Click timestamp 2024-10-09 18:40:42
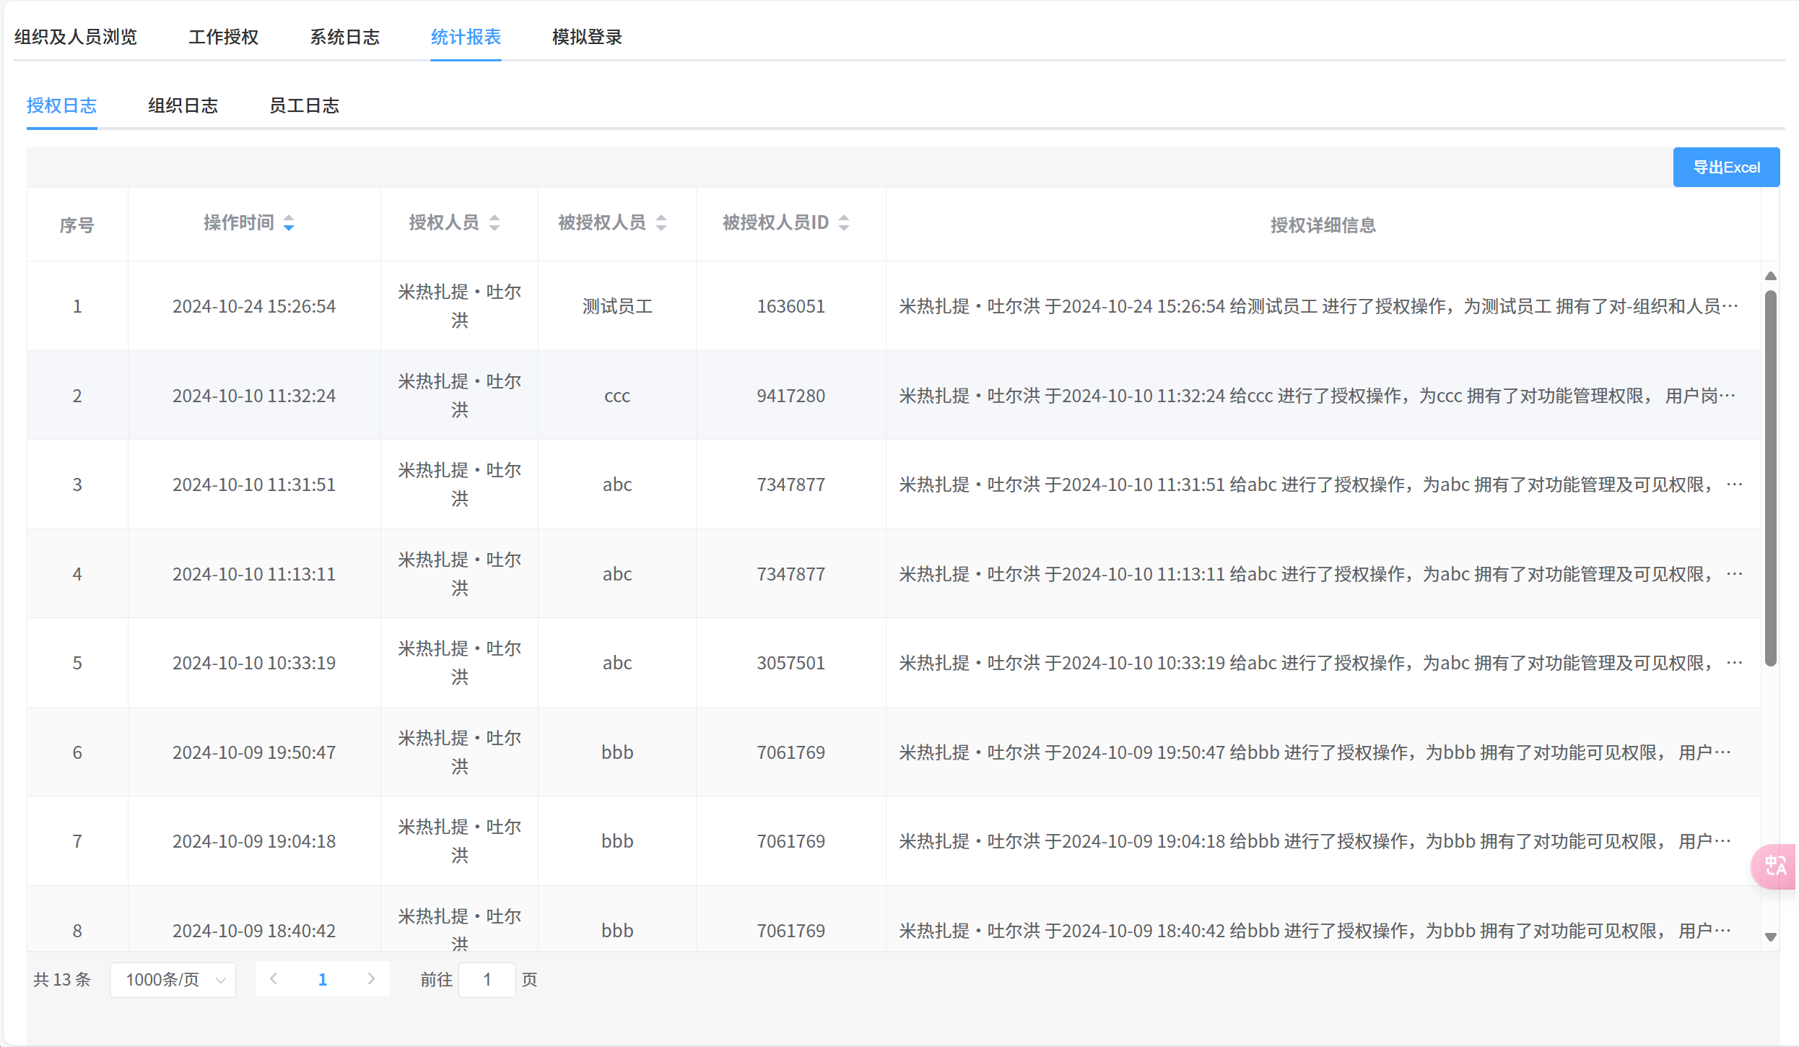 (x=254, y=931)
